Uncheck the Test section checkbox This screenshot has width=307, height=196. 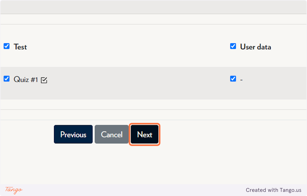[x=7, y=46]
